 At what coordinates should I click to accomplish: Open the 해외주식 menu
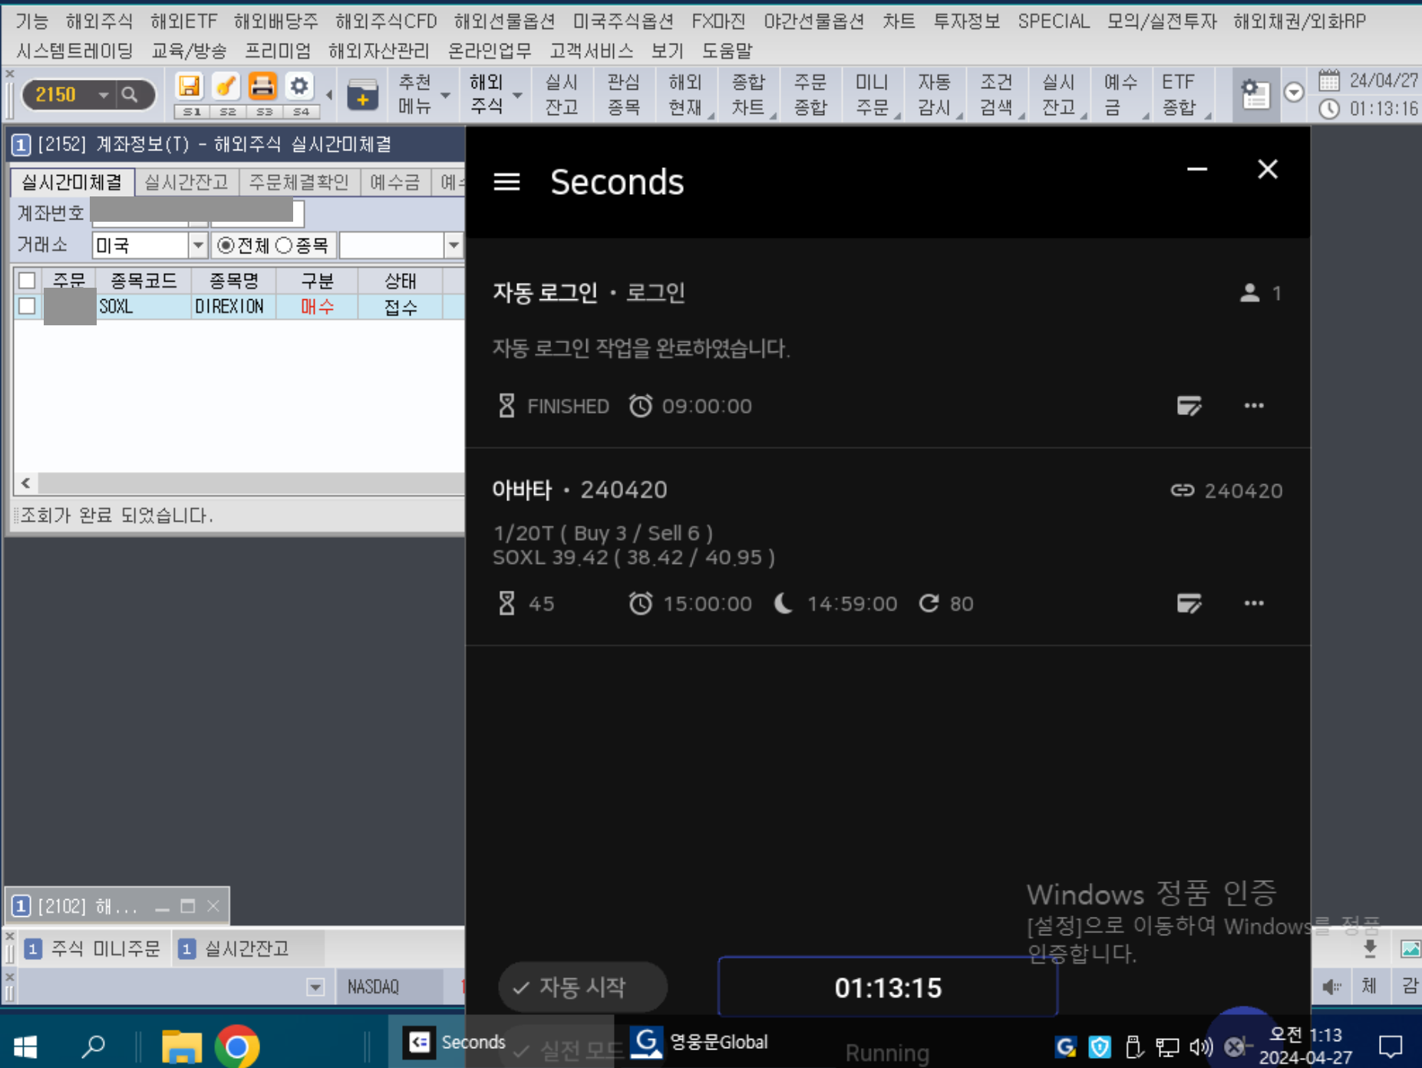point(99,21)
